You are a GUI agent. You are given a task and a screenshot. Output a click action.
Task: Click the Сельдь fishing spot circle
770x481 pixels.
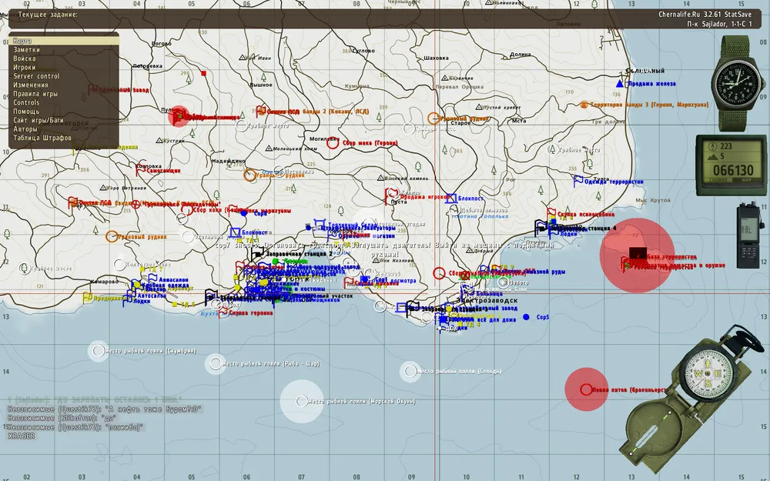(x=409, y=371)
